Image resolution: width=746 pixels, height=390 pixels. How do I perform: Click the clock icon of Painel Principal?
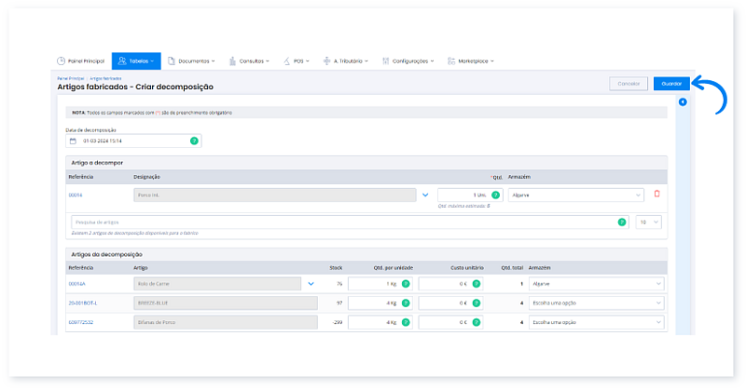(x=62, y=61)
